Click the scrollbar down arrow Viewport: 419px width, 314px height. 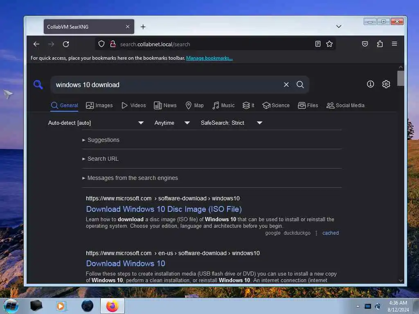[401, 280]
